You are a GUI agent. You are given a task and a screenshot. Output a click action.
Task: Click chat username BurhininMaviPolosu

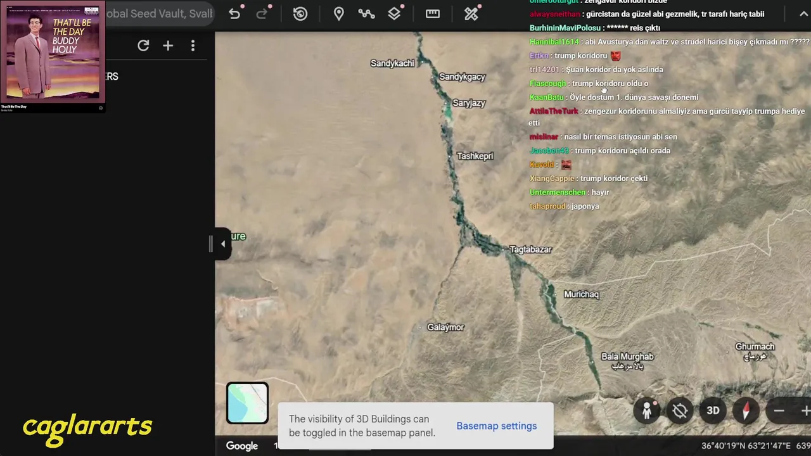pos(565,28)
